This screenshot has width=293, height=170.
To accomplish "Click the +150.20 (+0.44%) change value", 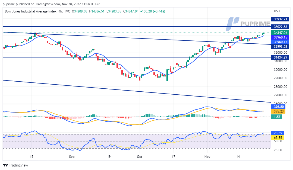I will click(153, 11).
